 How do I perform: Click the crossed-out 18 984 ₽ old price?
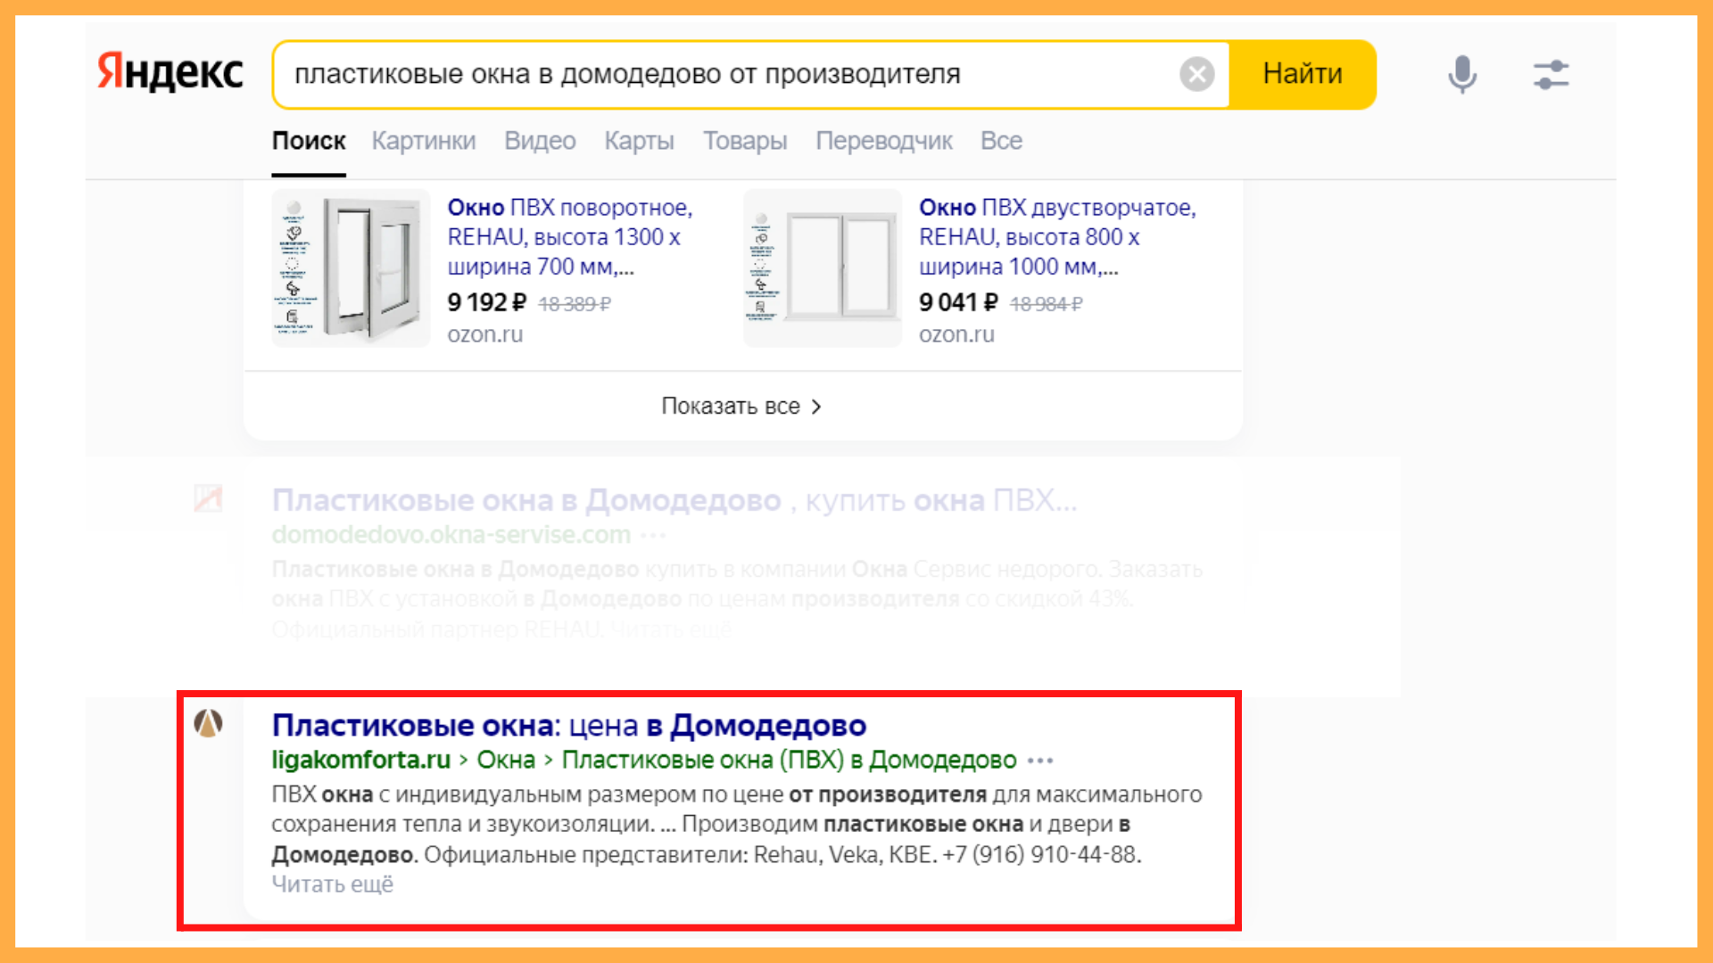point(1047,304)
